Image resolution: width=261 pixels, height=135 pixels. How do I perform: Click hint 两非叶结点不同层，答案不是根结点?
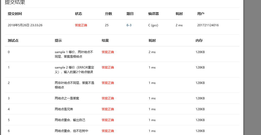[x=75, y=85]
